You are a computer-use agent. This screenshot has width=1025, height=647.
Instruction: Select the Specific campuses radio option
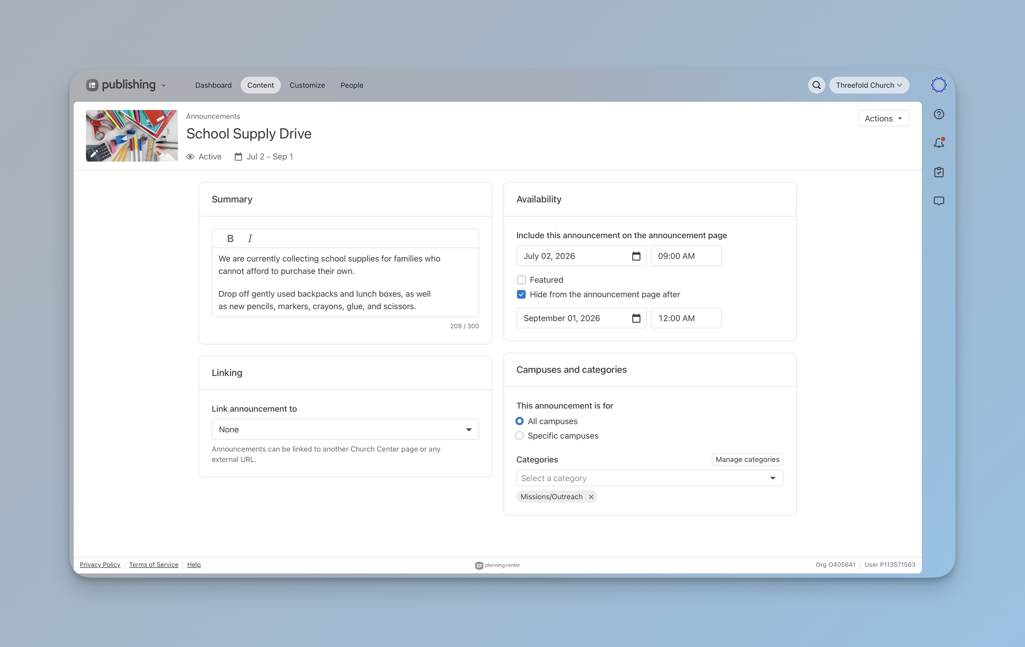(x=519, y=436)
